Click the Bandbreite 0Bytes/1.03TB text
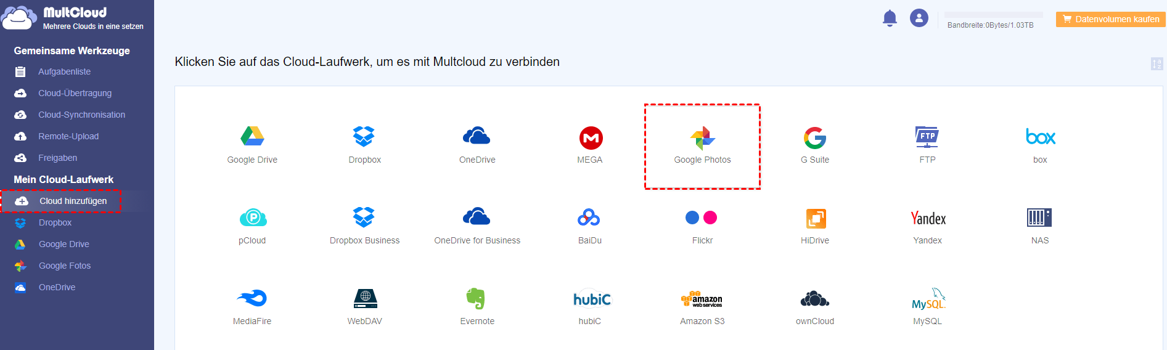This screenshot has height=350, width=1167. (x=990, y=25)
